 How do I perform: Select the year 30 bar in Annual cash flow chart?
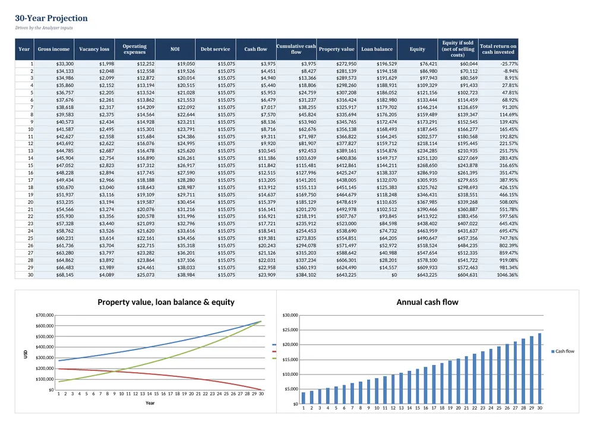[x=539, y=369]
